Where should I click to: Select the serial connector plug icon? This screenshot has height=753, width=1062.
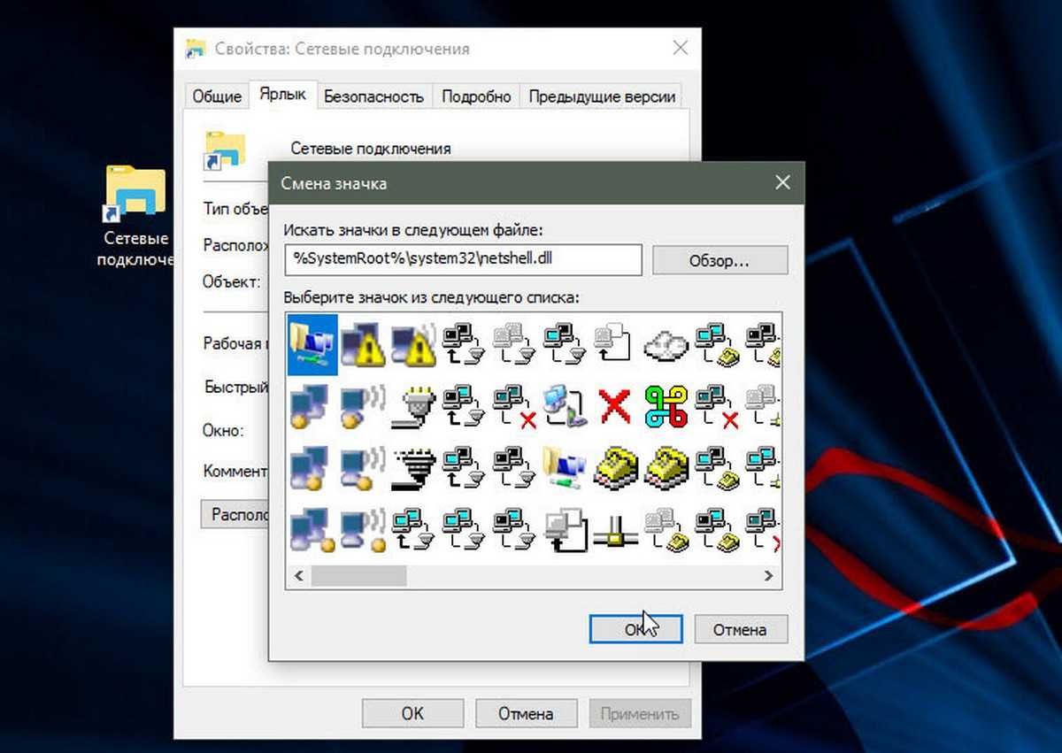point(413,406)
